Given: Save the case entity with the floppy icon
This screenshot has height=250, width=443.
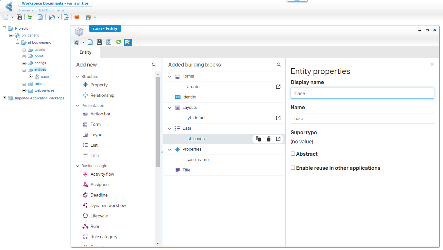Looking at the screenshot, I should (99, 42).
